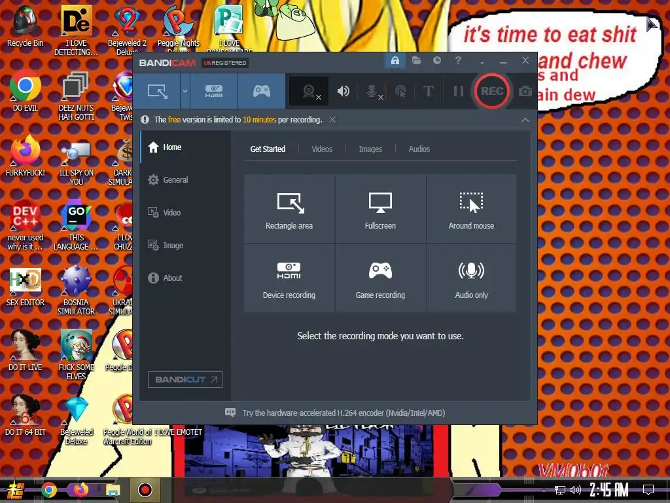Open the Dev-C++ never used desktop icon

(26, 225)
